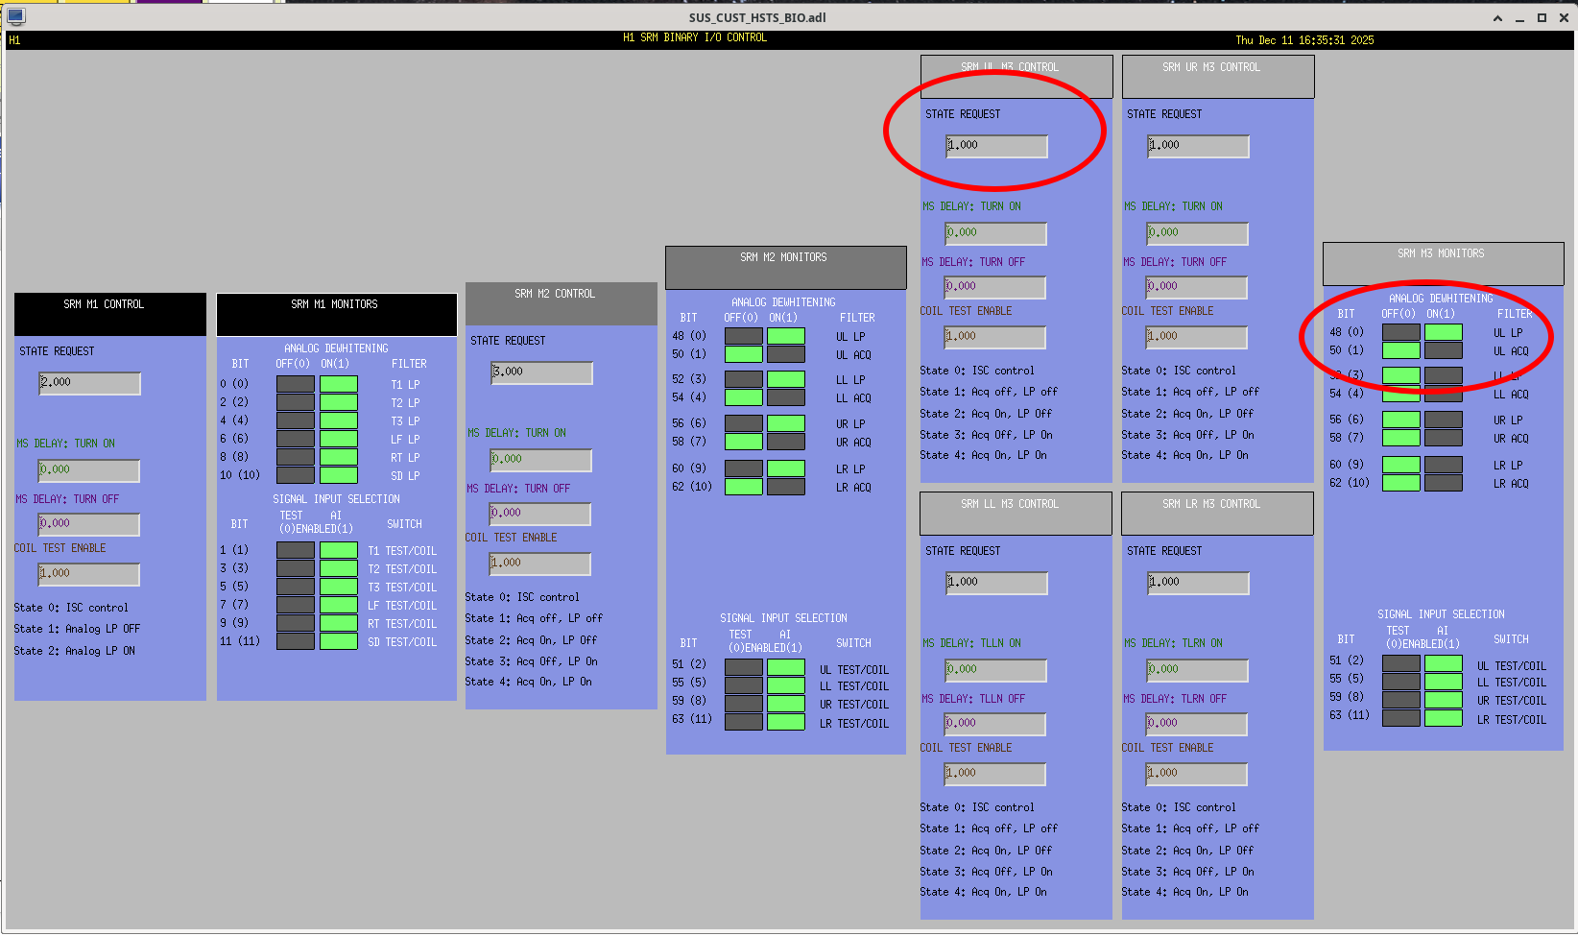This screenshot has width=1578, height=936.
Task: Click the T1 LP ON(1) indicator in M1 Monitors
Action: coord(338,384)
